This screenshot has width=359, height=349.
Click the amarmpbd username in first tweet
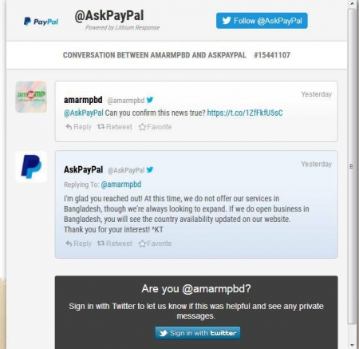83,100
